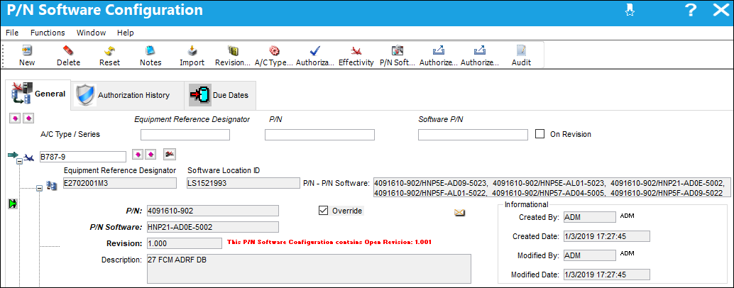
Task: Click the red Open Revision 1.001 warning text
Action: 329,242
